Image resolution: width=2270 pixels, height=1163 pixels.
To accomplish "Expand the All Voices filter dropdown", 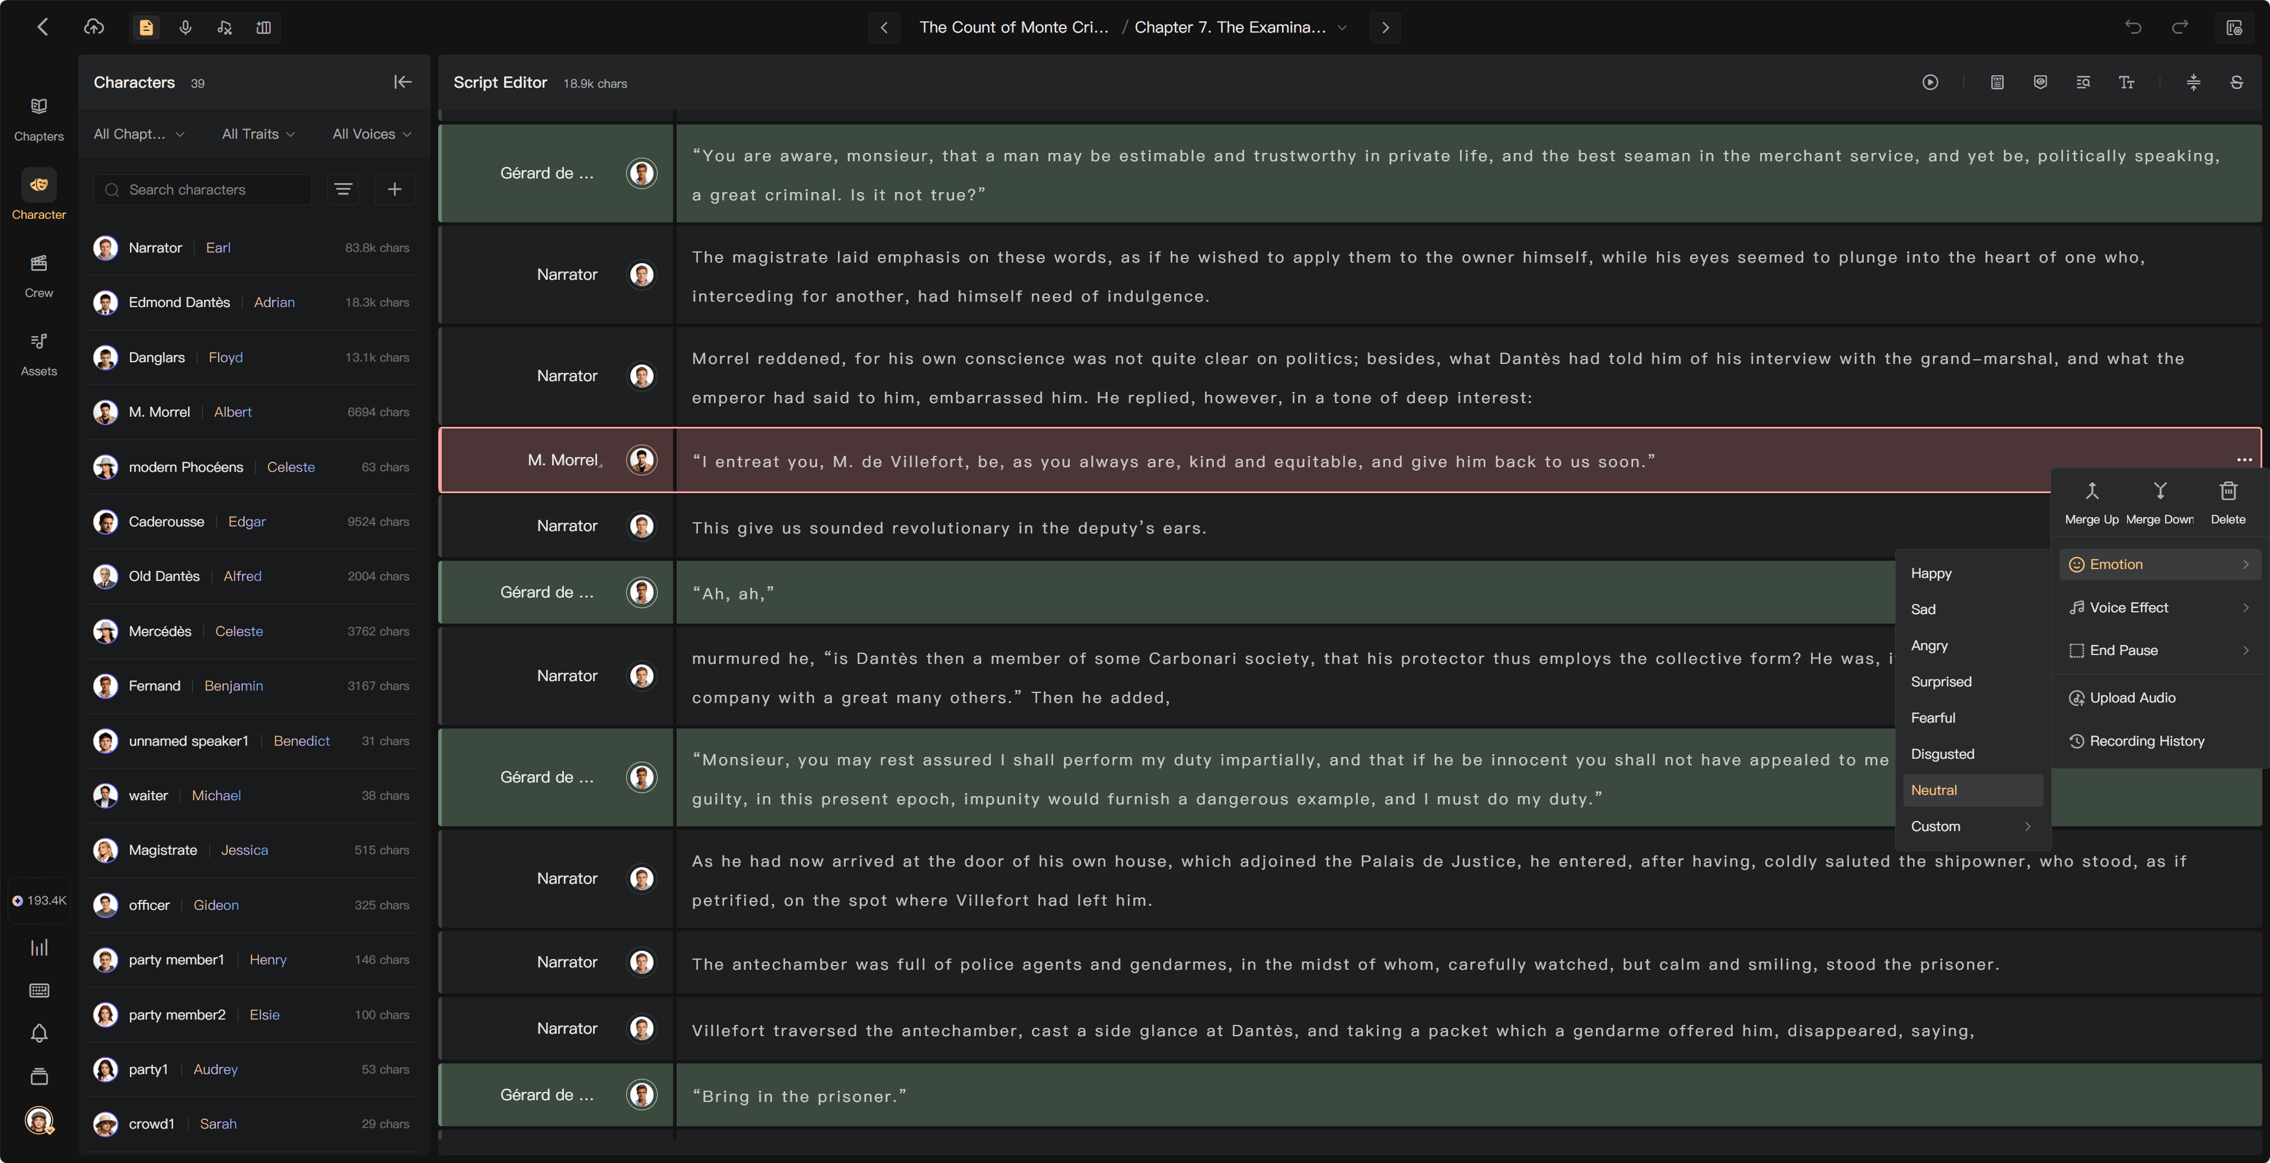I will click(x=371, y=134).
